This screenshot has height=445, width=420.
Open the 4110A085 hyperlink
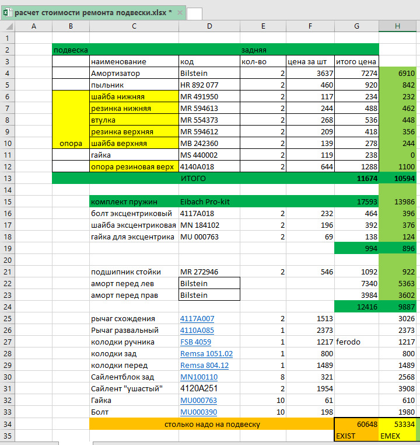tap(197, 331)
